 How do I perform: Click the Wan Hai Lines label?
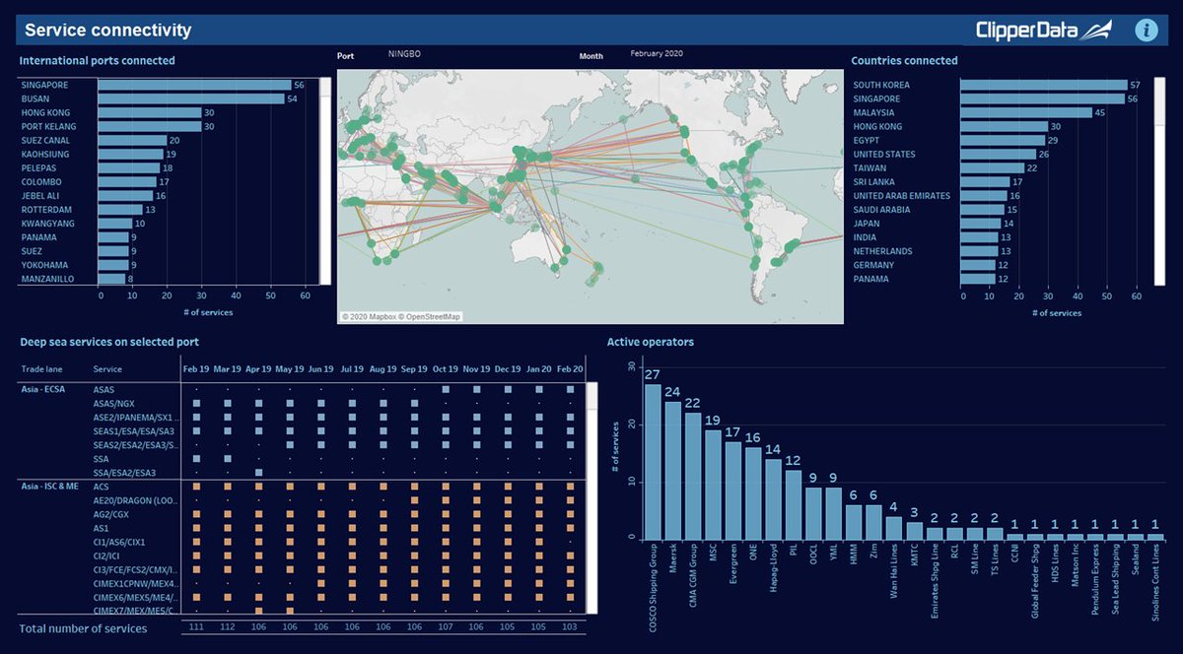894,572
